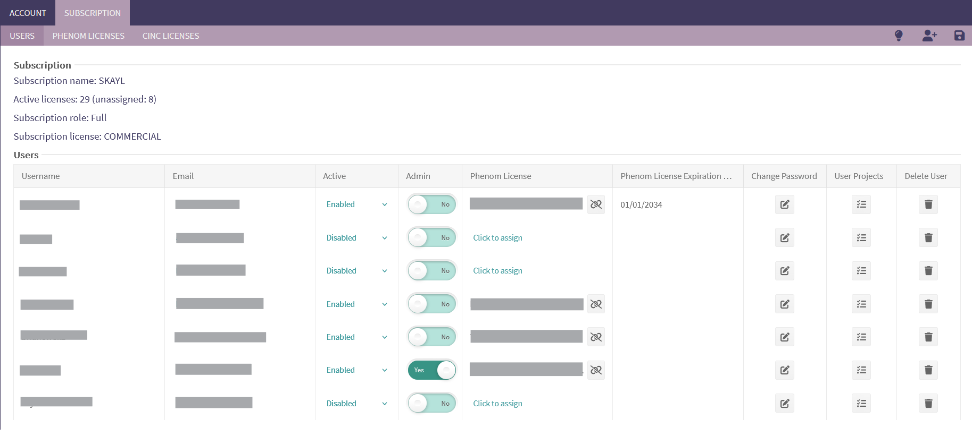972x436 pixels.
Task: Open Active status dropdown in last row
Action: point(356,404)
